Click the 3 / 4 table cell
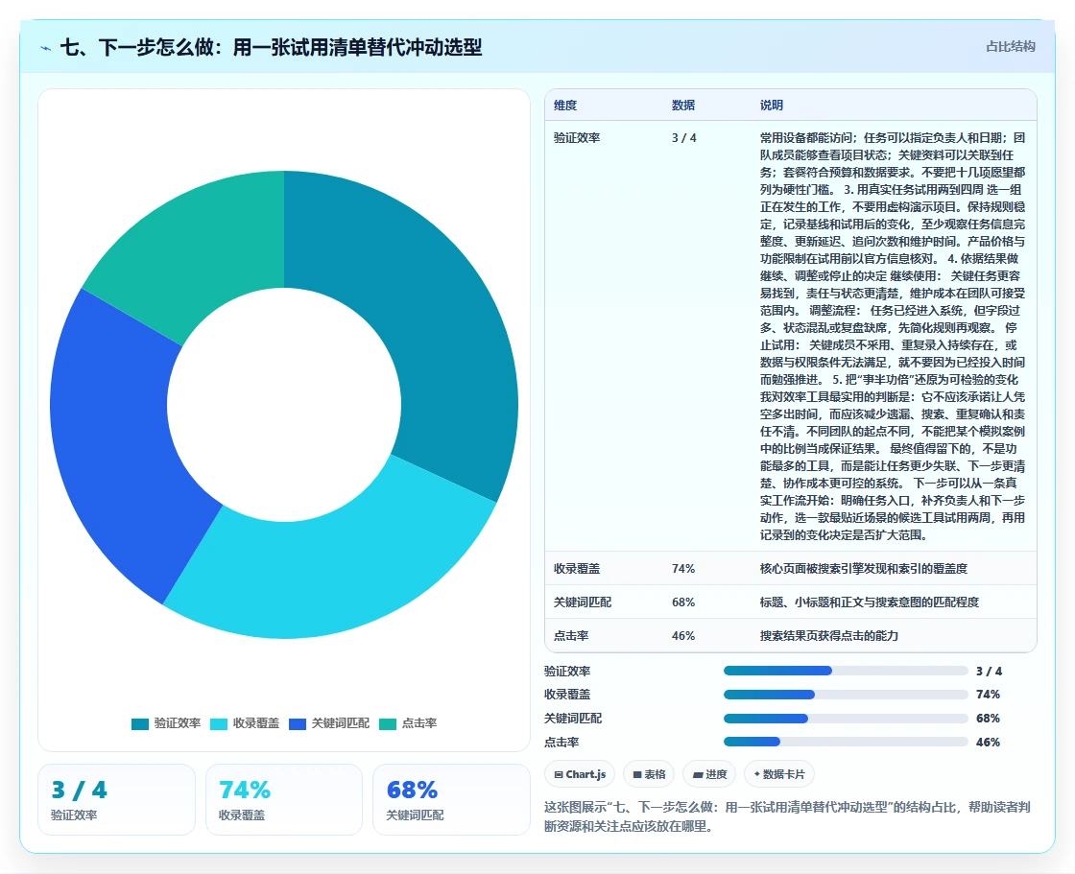Image resolution: width=1075 pixels, height=874 pixels. pos(683,138)
